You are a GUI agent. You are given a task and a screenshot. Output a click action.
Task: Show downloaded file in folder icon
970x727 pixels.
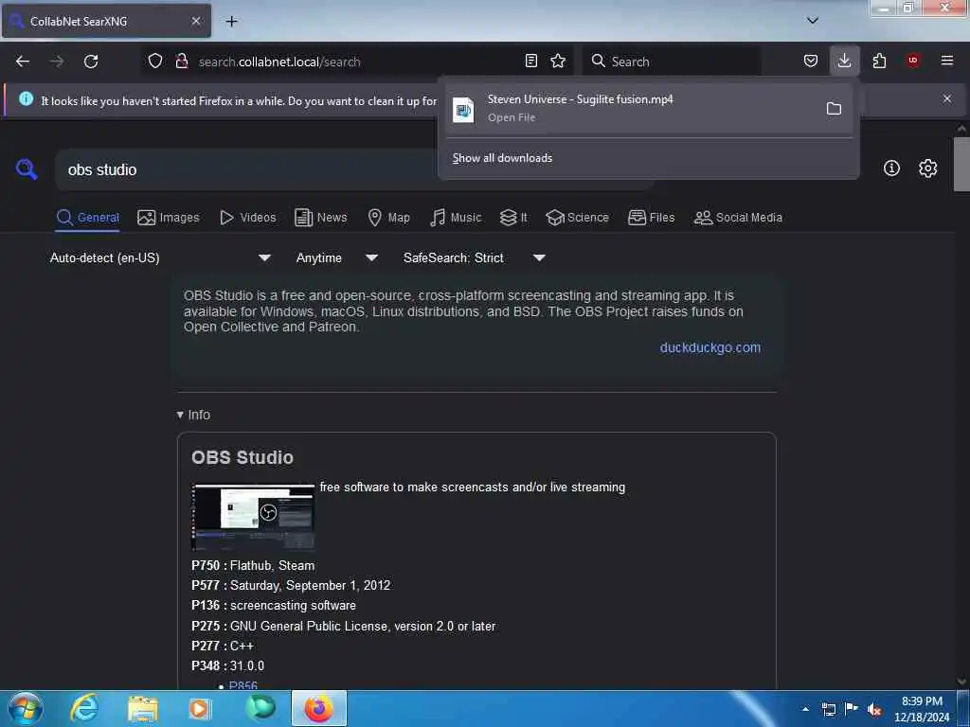834,109
